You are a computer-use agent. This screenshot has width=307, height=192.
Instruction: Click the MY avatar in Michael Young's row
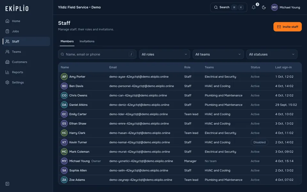point(64,161)
